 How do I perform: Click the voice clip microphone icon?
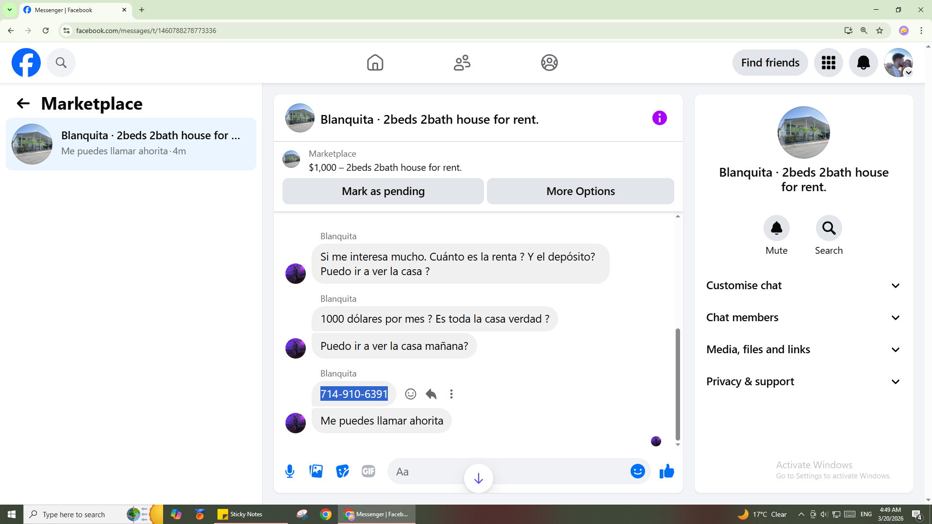pos(290,471)
